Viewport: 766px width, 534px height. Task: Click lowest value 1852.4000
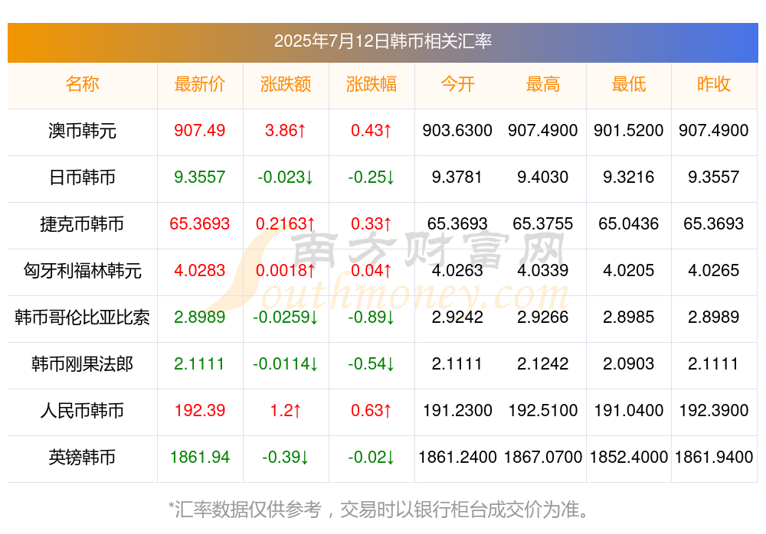[x=629, y=457]
